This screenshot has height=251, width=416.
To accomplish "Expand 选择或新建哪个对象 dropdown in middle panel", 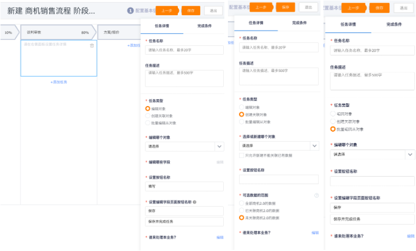I will coord(279,146).
